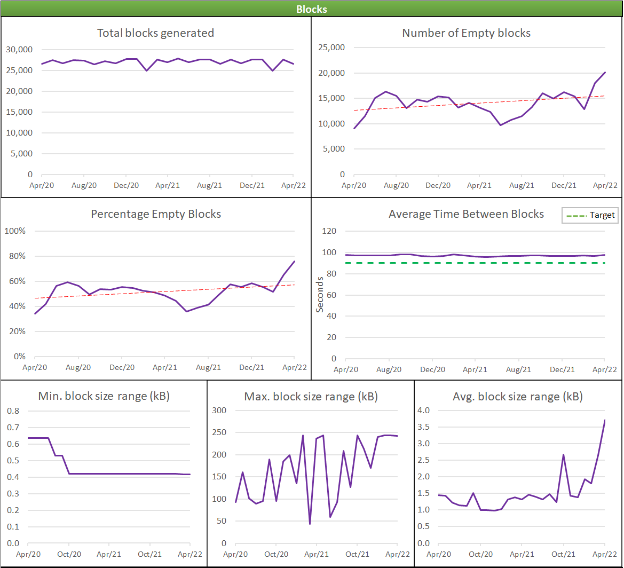
Task: Click the 3.5 label in Avg. block size chart
Action: coord(423,427)
